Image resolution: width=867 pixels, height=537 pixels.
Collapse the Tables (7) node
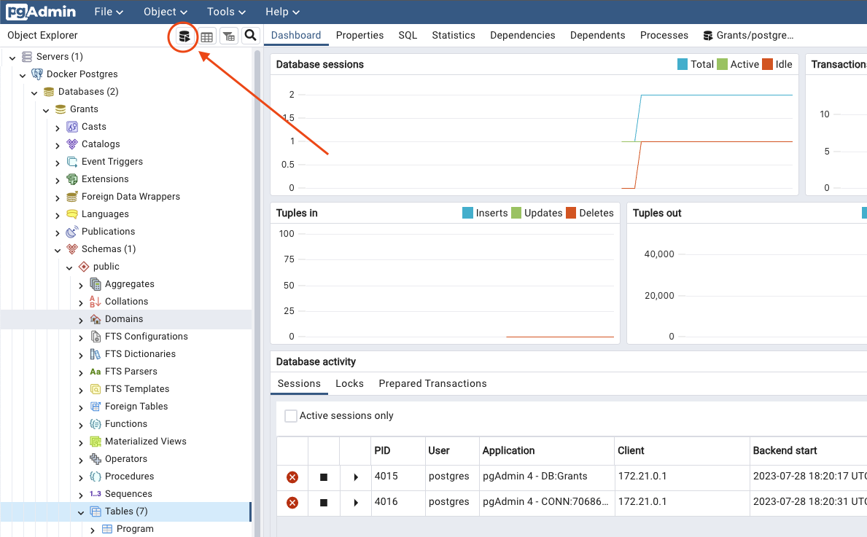(x=81, y=512)
